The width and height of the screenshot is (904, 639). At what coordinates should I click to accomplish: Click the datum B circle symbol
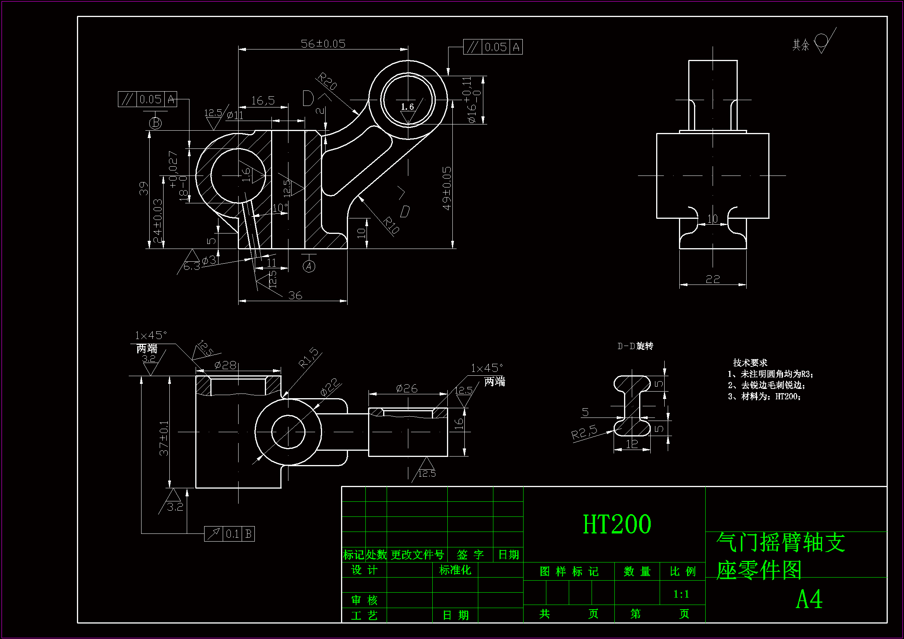click(x=155, y=123)
